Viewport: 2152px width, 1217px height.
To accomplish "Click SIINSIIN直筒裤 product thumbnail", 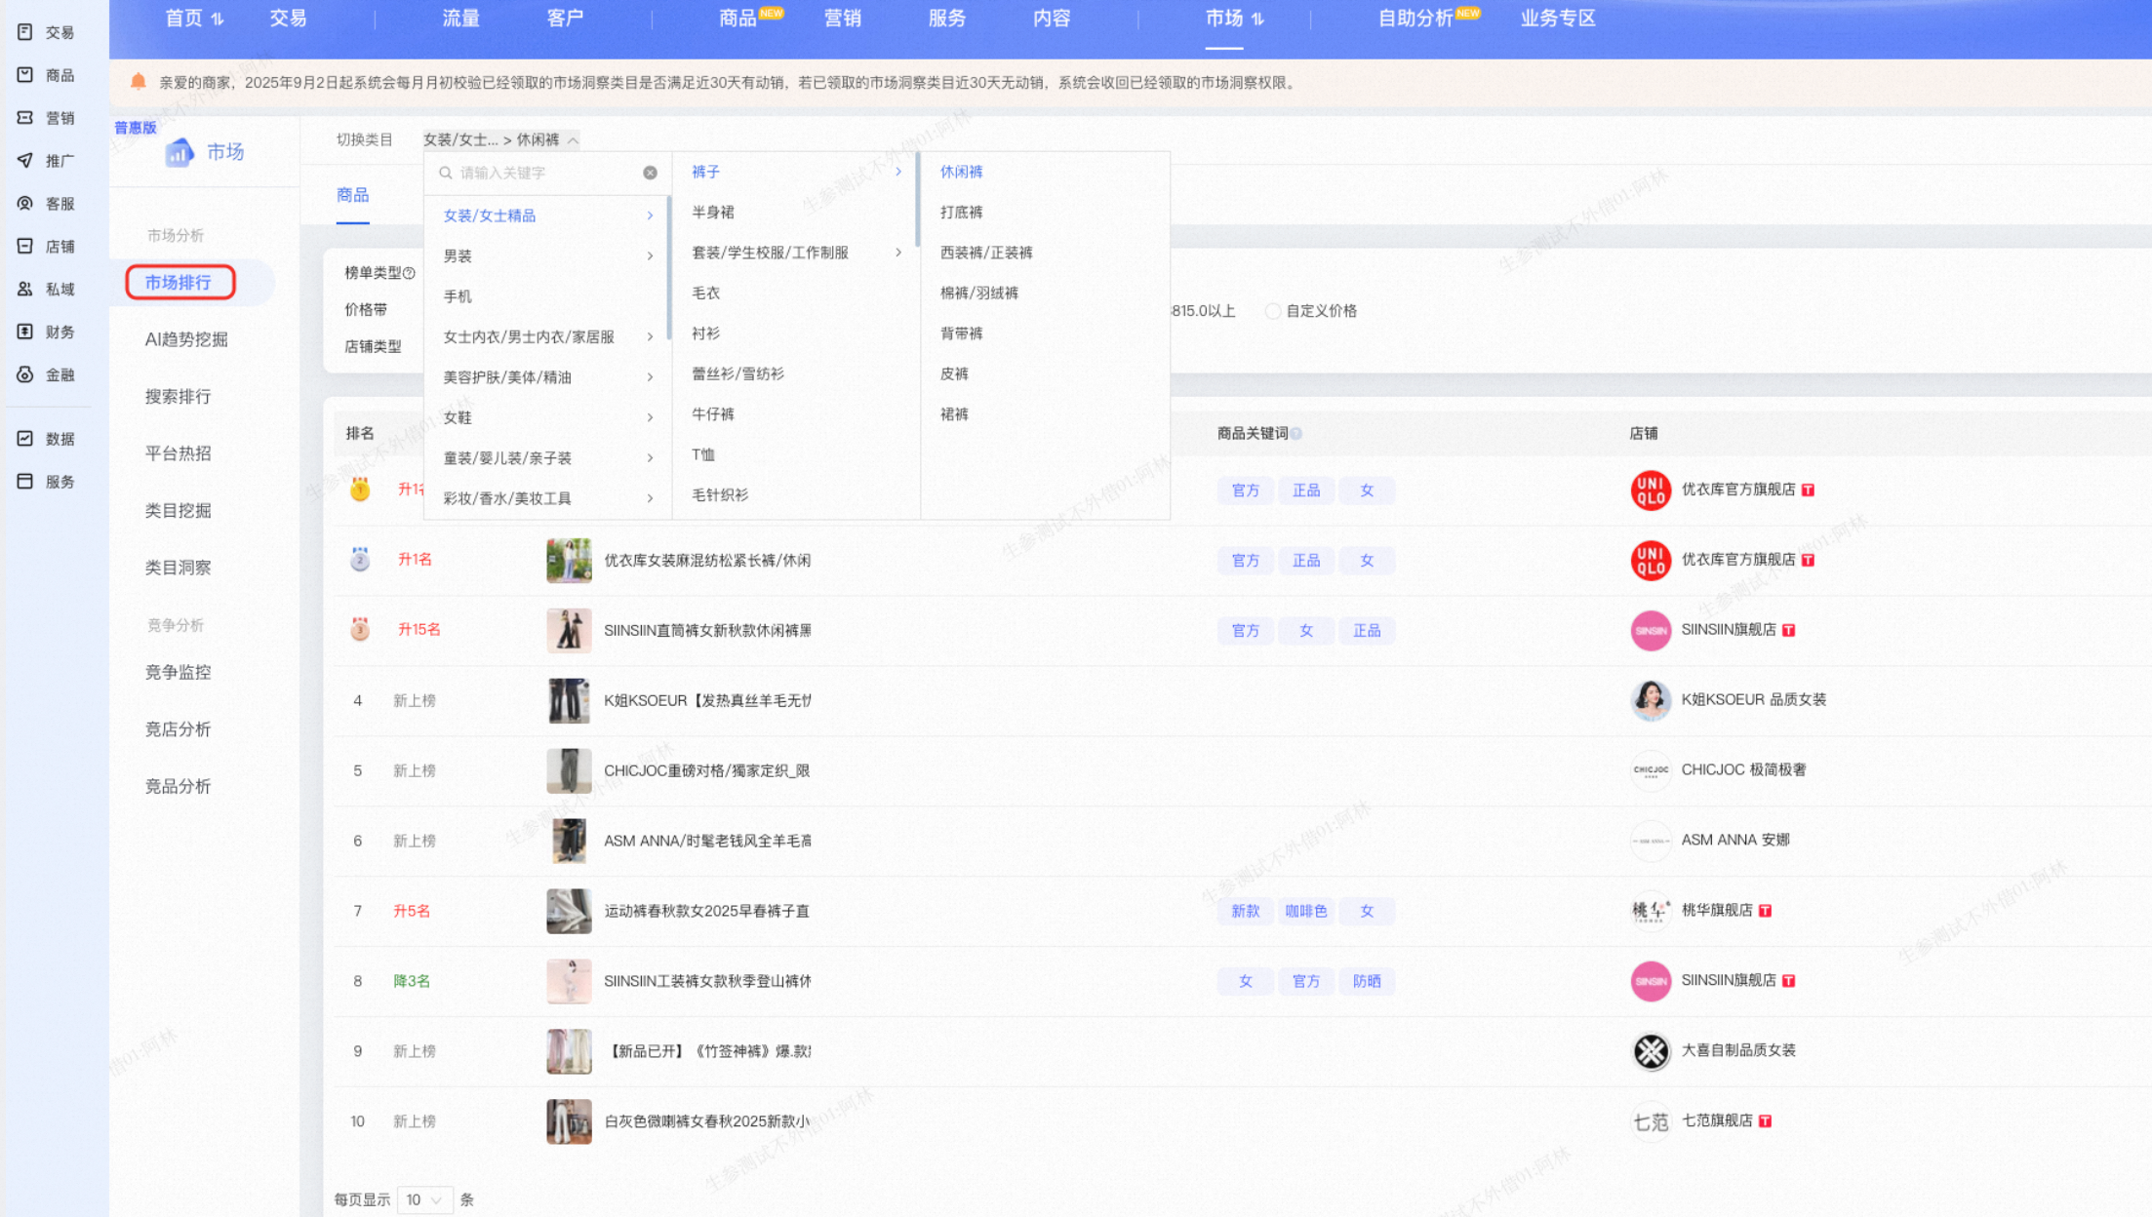I will [x=569, y=631].
